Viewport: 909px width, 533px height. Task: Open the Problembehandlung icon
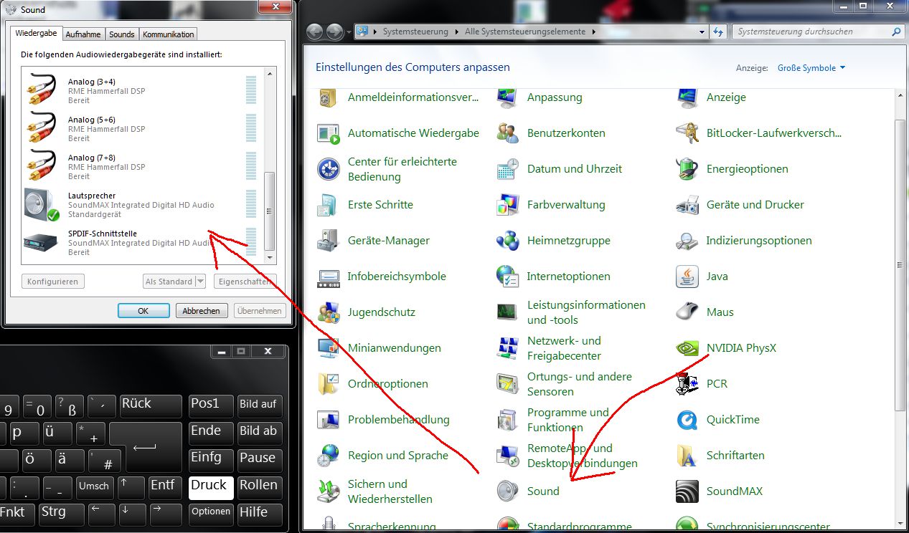click(329, 420)
